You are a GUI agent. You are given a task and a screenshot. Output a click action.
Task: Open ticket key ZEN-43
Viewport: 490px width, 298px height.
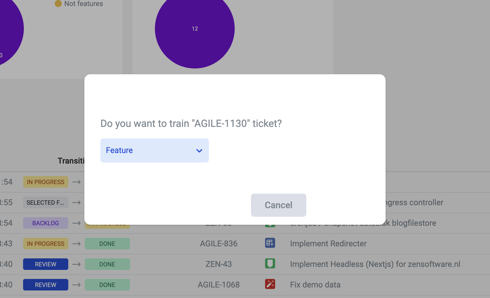(218, 264)
